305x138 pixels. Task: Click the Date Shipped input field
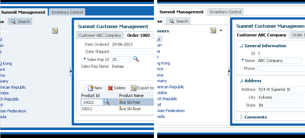point(132,52)
